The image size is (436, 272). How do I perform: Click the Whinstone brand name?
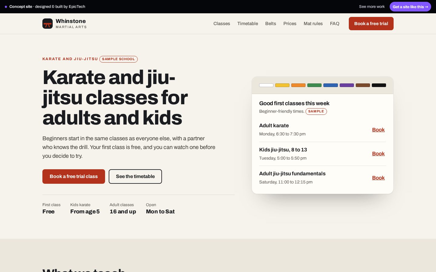pyautogui.click(x=71, y=21)
